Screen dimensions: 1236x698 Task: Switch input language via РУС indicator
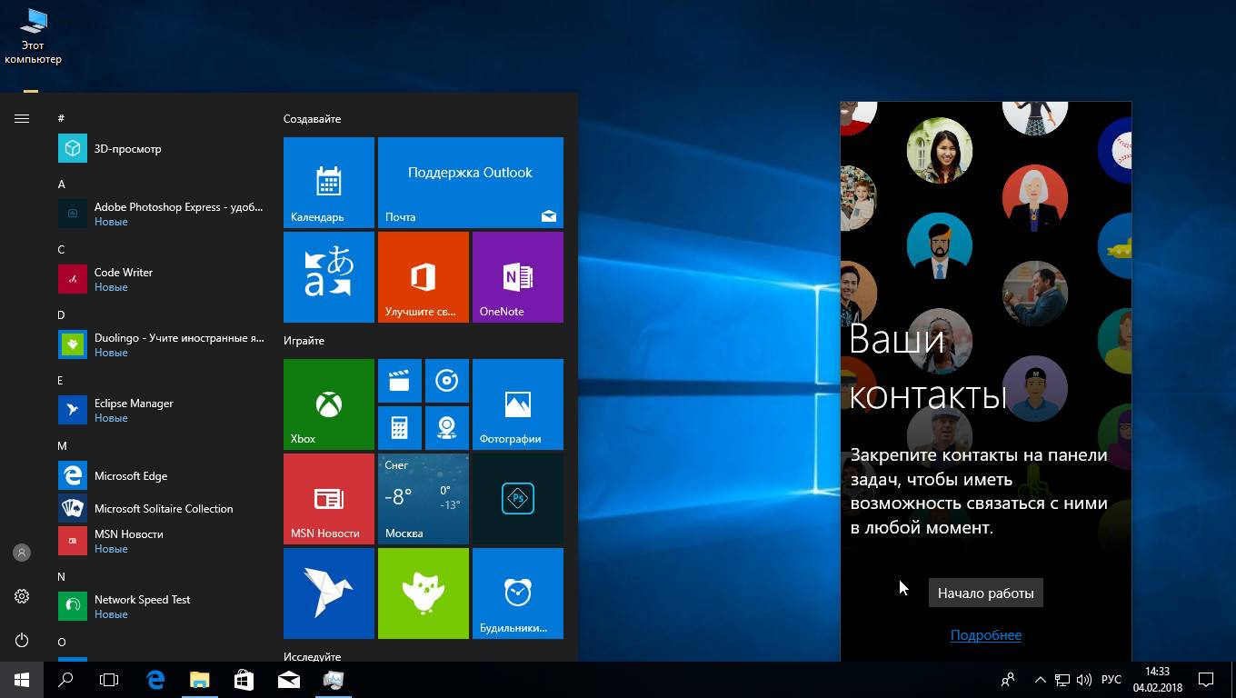(x=1111, y=680)
